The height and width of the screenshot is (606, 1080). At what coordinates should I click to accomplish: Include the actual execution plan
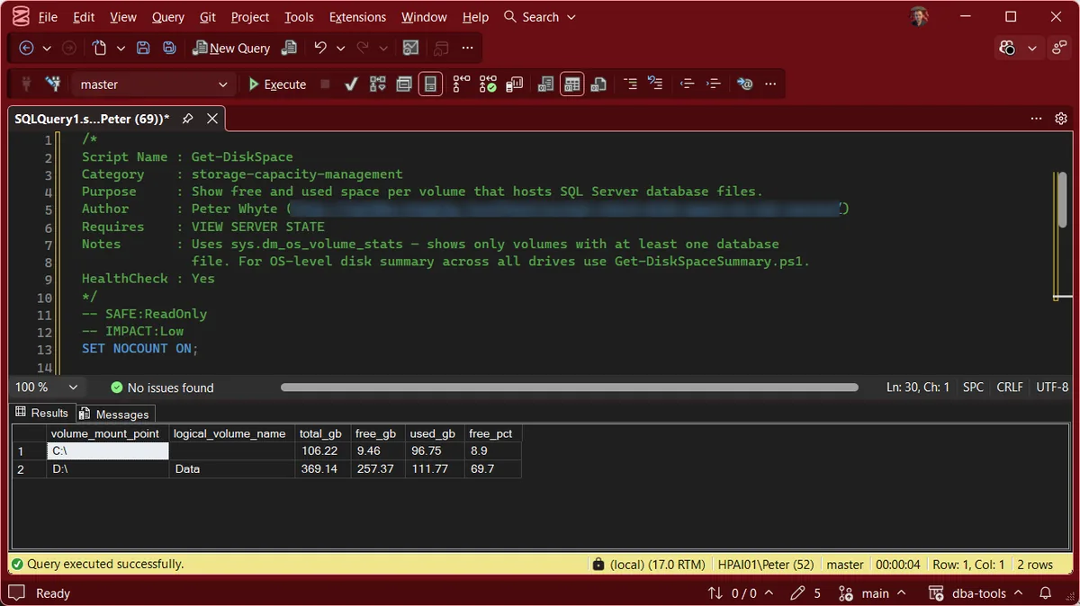462,84
